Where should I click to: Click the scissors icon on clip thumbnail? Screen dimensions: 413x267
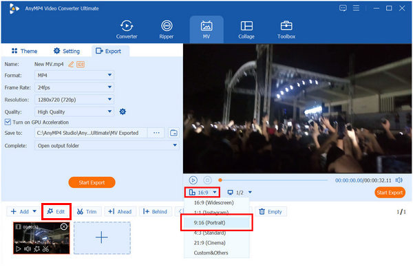click(45, 249)
